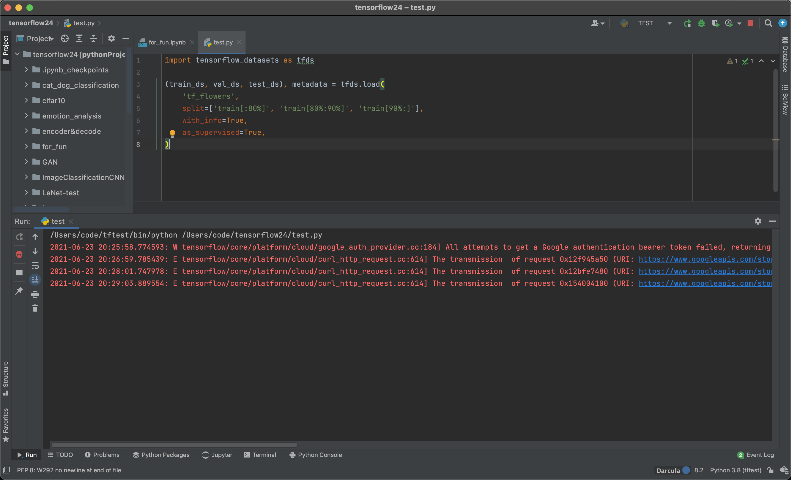791x480 pixels.
Task: Click the IDE update arrow icon
Action: (783, 23)
